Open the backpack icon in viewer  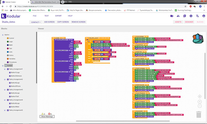click(x=198, y=38)
